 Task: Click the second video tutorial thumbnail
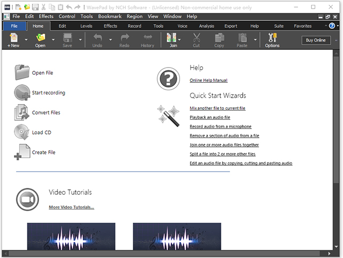click(177, 237)
